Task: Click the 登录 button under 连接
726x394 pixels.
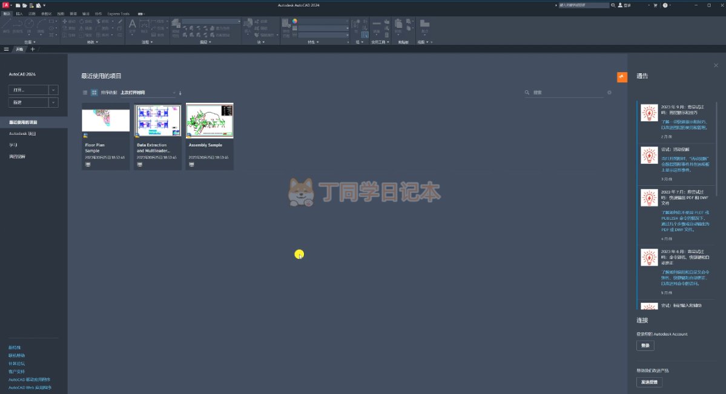Action: [x=645, y=346]
